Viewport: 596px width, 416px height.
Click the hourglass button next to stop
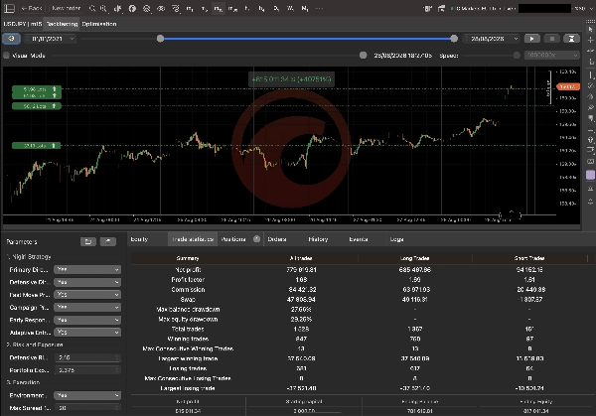[x=571, y=39]
